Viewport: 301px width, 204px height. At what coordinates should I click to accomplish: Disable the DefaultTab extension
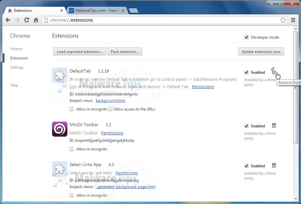pyautogui.click(x=246, y=72)
